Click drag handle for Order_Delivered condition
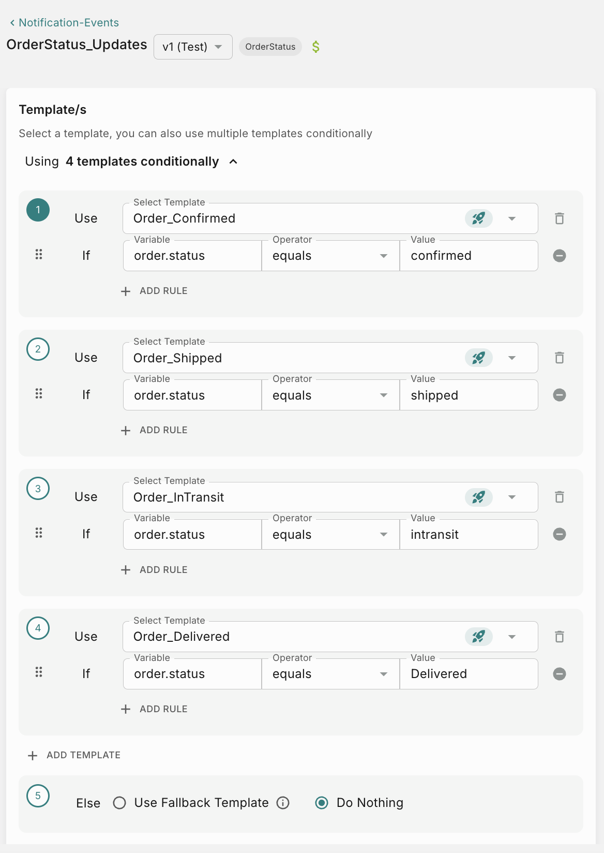Viewport: 604px width, 853px height. point(39,672)
